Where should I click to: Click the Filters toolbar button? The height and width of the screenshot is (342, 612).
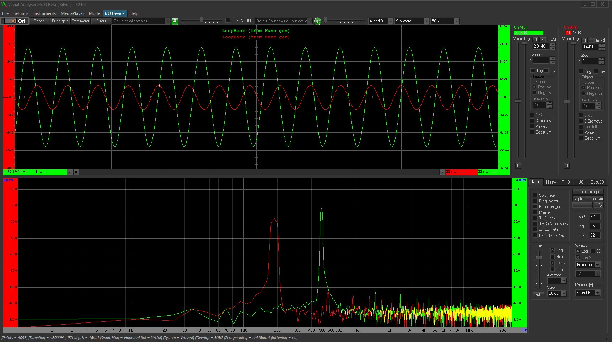[x=101, y=21]
